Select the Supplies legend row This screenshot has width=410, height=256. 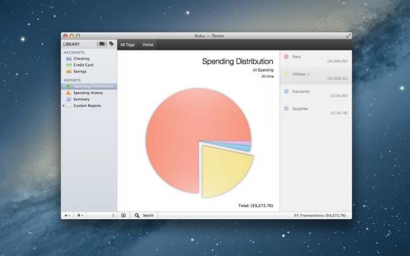316,111
